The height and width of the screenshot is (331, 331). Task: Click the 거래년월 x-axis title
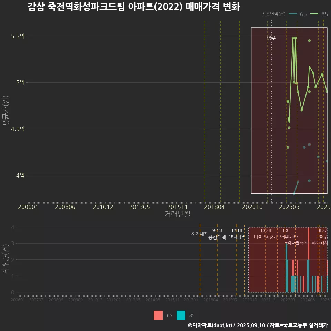coord(177,214)
